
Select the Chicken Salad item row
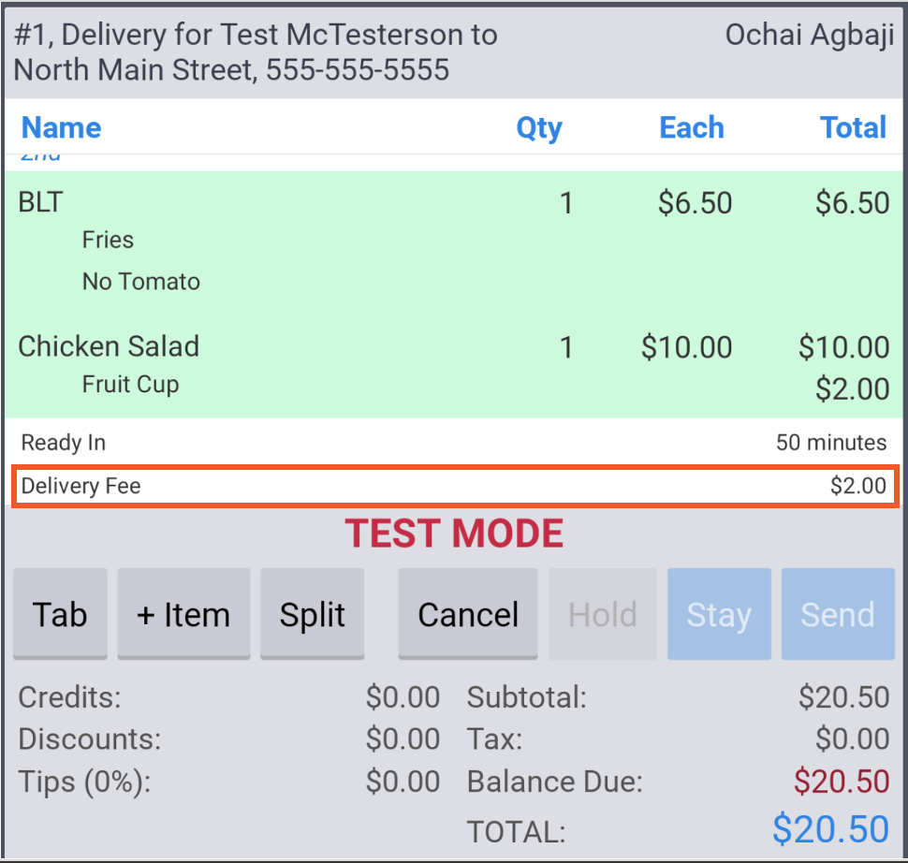(109, 346)
